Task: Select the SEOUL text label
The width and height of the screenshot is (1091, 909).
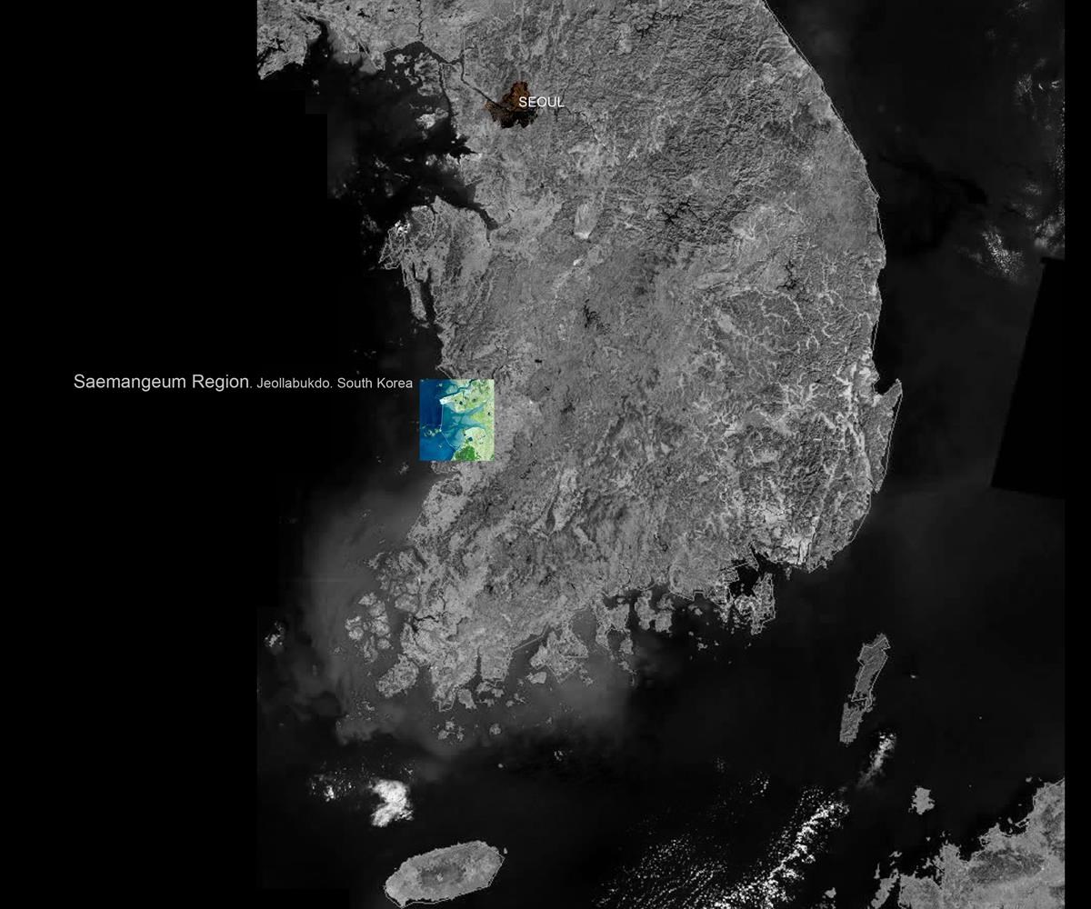Action: (x=543, y=103)
